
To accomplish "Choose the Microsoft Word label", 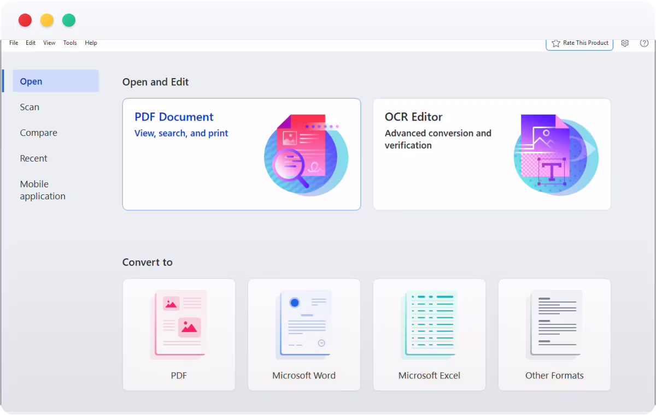I will point(304,376).
